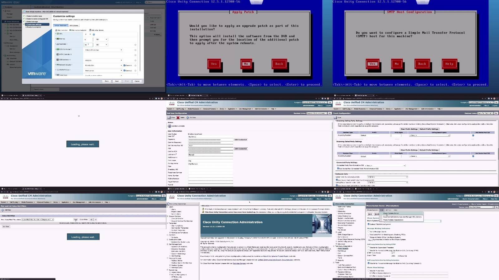This screenshot has width=499, height=280.
Task: Open the SCSI Controller 0 type dropdown
Action: click(103, 50)
